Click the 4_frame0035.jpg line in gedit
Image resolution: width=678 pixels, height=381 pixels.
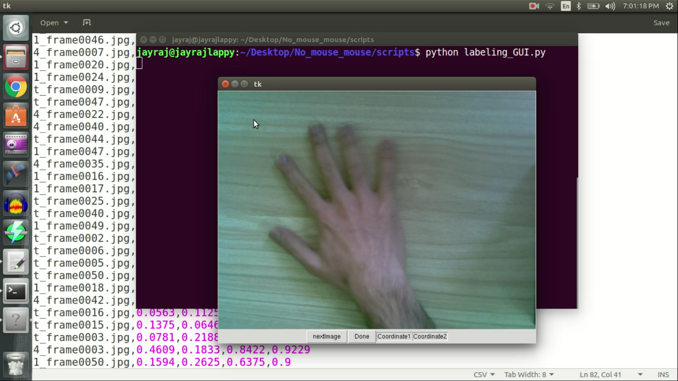(84, 164)
